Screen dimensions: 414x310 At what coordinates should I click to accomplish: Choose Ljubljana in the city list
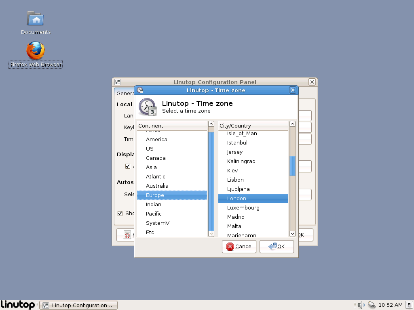[253, 189]
